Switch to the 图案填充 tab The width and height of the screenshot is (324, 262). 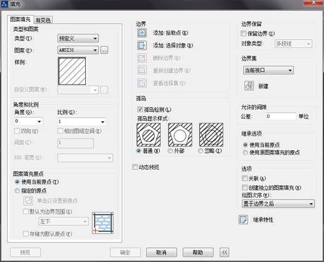tap(20, 19)
